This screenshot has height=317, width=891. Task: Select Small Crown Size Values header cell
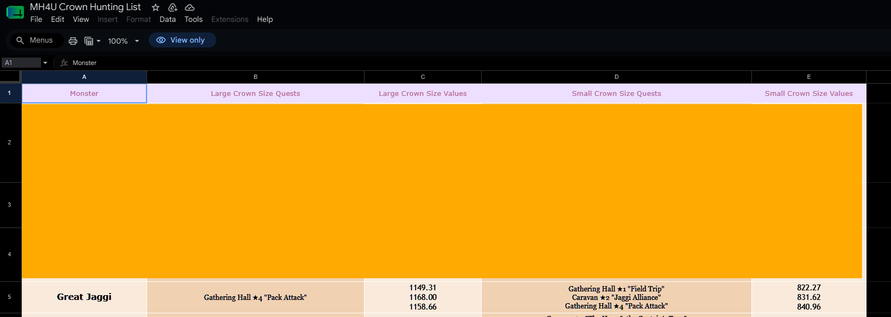pyautogui.click(x=809, y=93)
